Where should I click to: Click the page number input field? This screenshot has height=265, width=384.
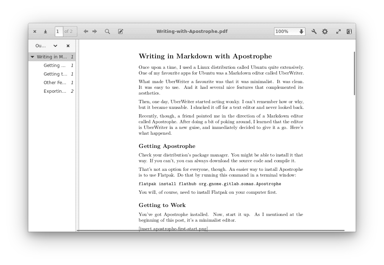[59, 32]
